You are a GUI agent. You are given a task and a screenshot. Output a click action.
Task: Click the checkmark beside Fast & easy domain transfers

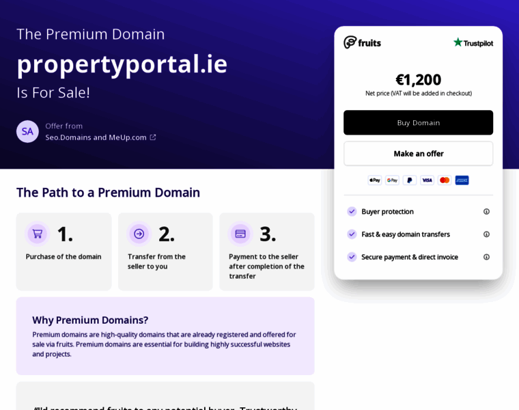coord(352,234)
